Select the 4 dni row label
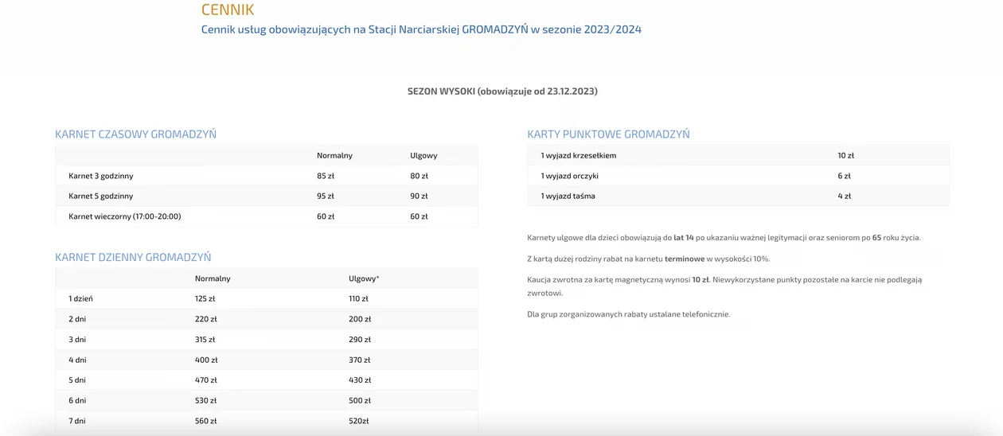1003x436 pixels. 77,360
